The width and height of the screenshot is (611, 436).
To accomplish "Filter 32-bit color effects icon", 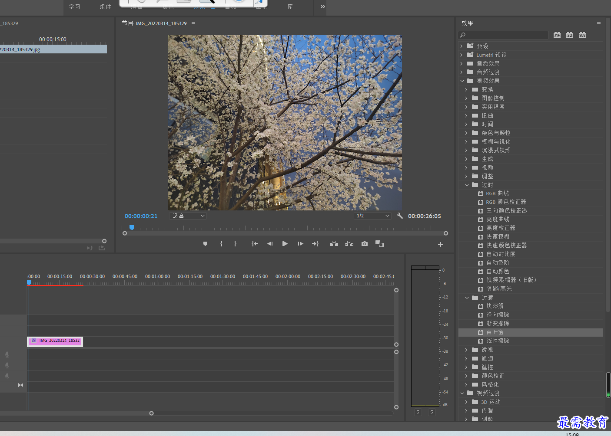I will (570, 35).
